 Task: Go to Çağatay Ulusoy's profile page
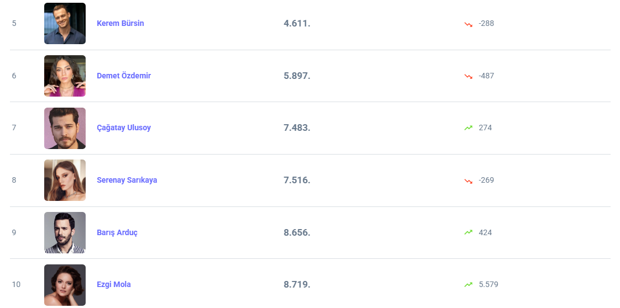coord(123,128)
